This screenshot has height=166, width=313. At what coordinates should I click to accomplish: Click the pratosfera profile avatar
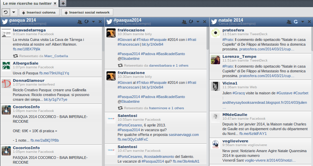pyautogui.click(x=216, y=33)
